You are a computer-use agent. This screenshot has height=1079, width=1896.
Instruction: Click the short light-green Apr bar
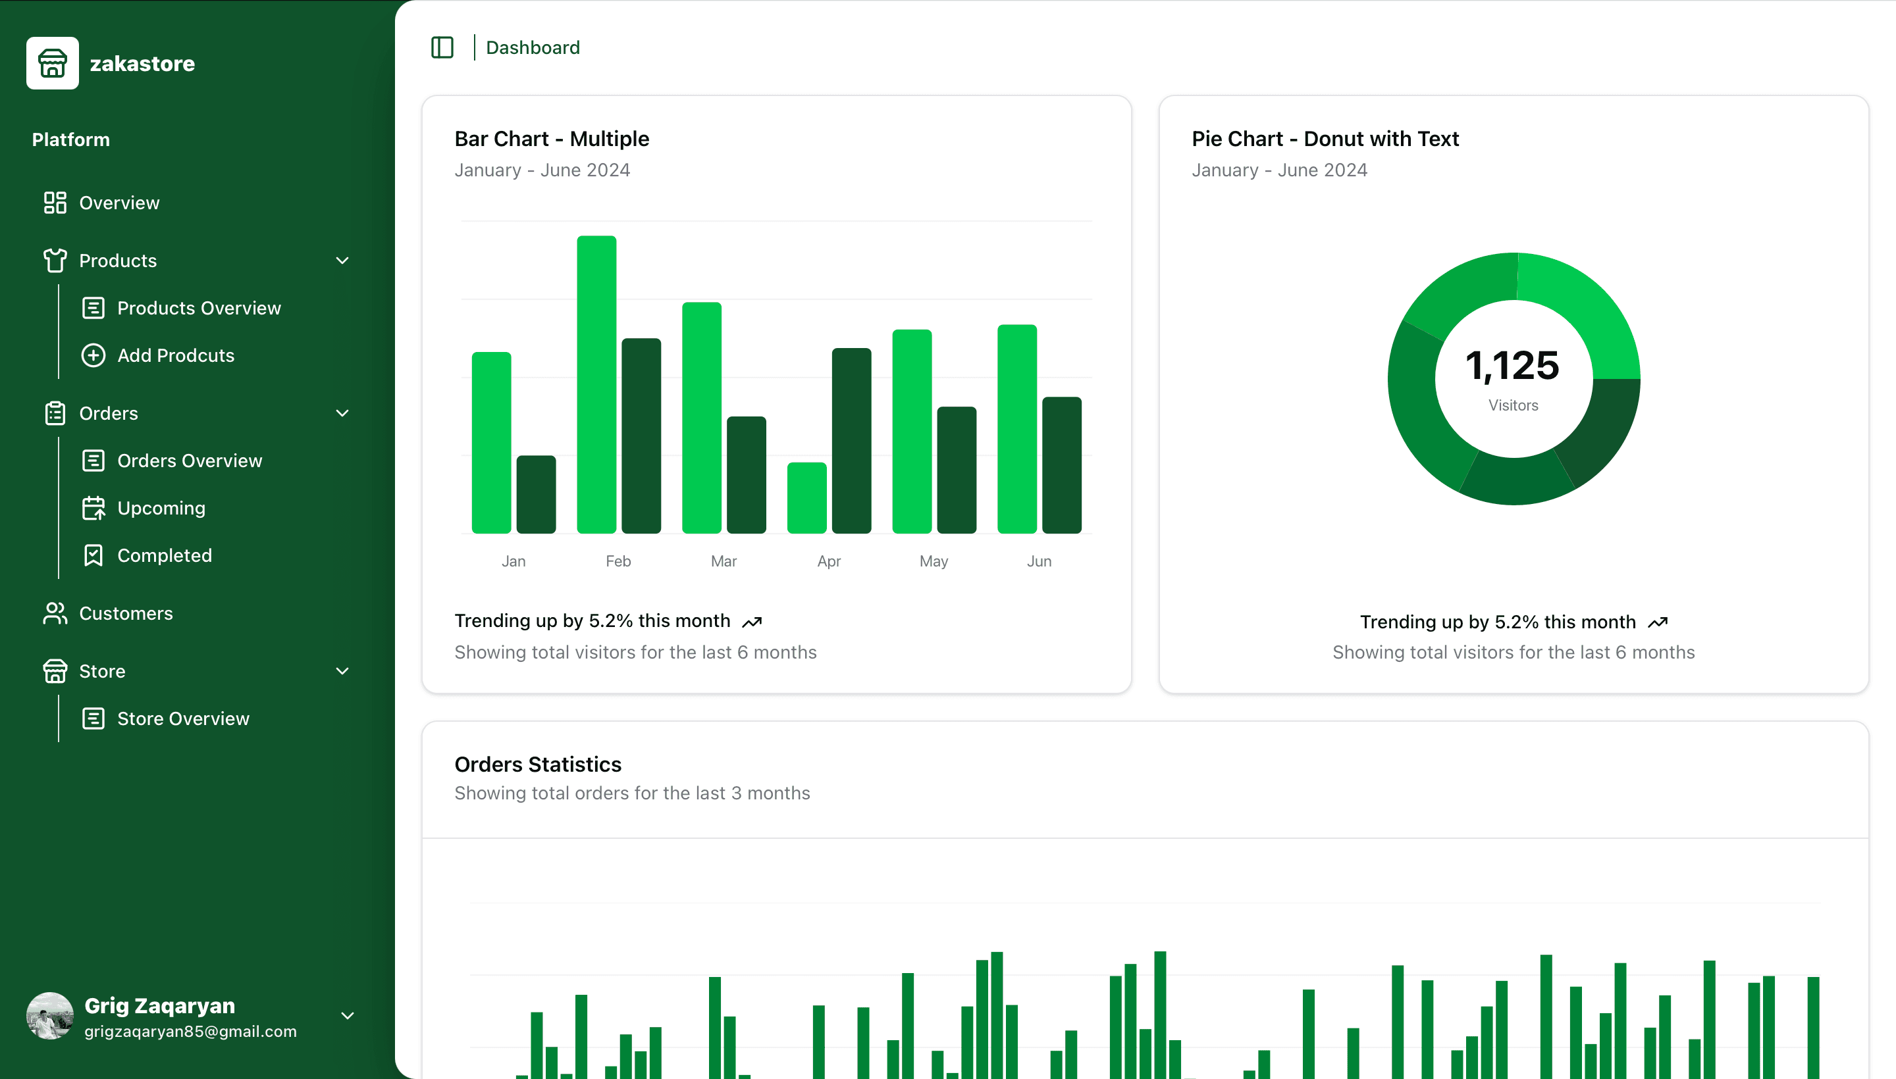point(806,497)
